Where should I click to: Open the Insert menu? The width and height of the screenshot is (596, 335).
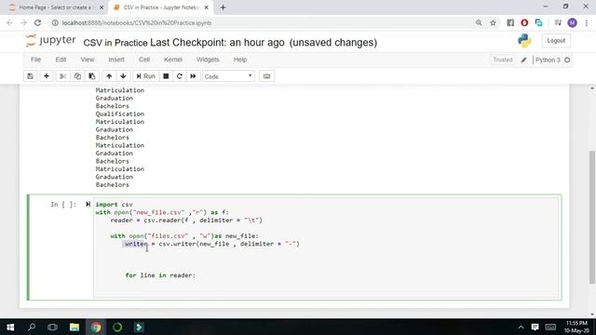(x=116, y=60)
